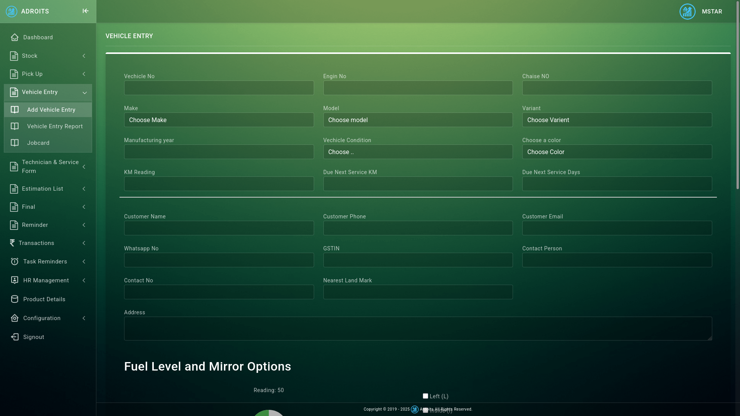Image resolution: width=740 pixels, height=416 pixels.
Task: Click the ADROITS brand link
Action: (x=35, y=12)
